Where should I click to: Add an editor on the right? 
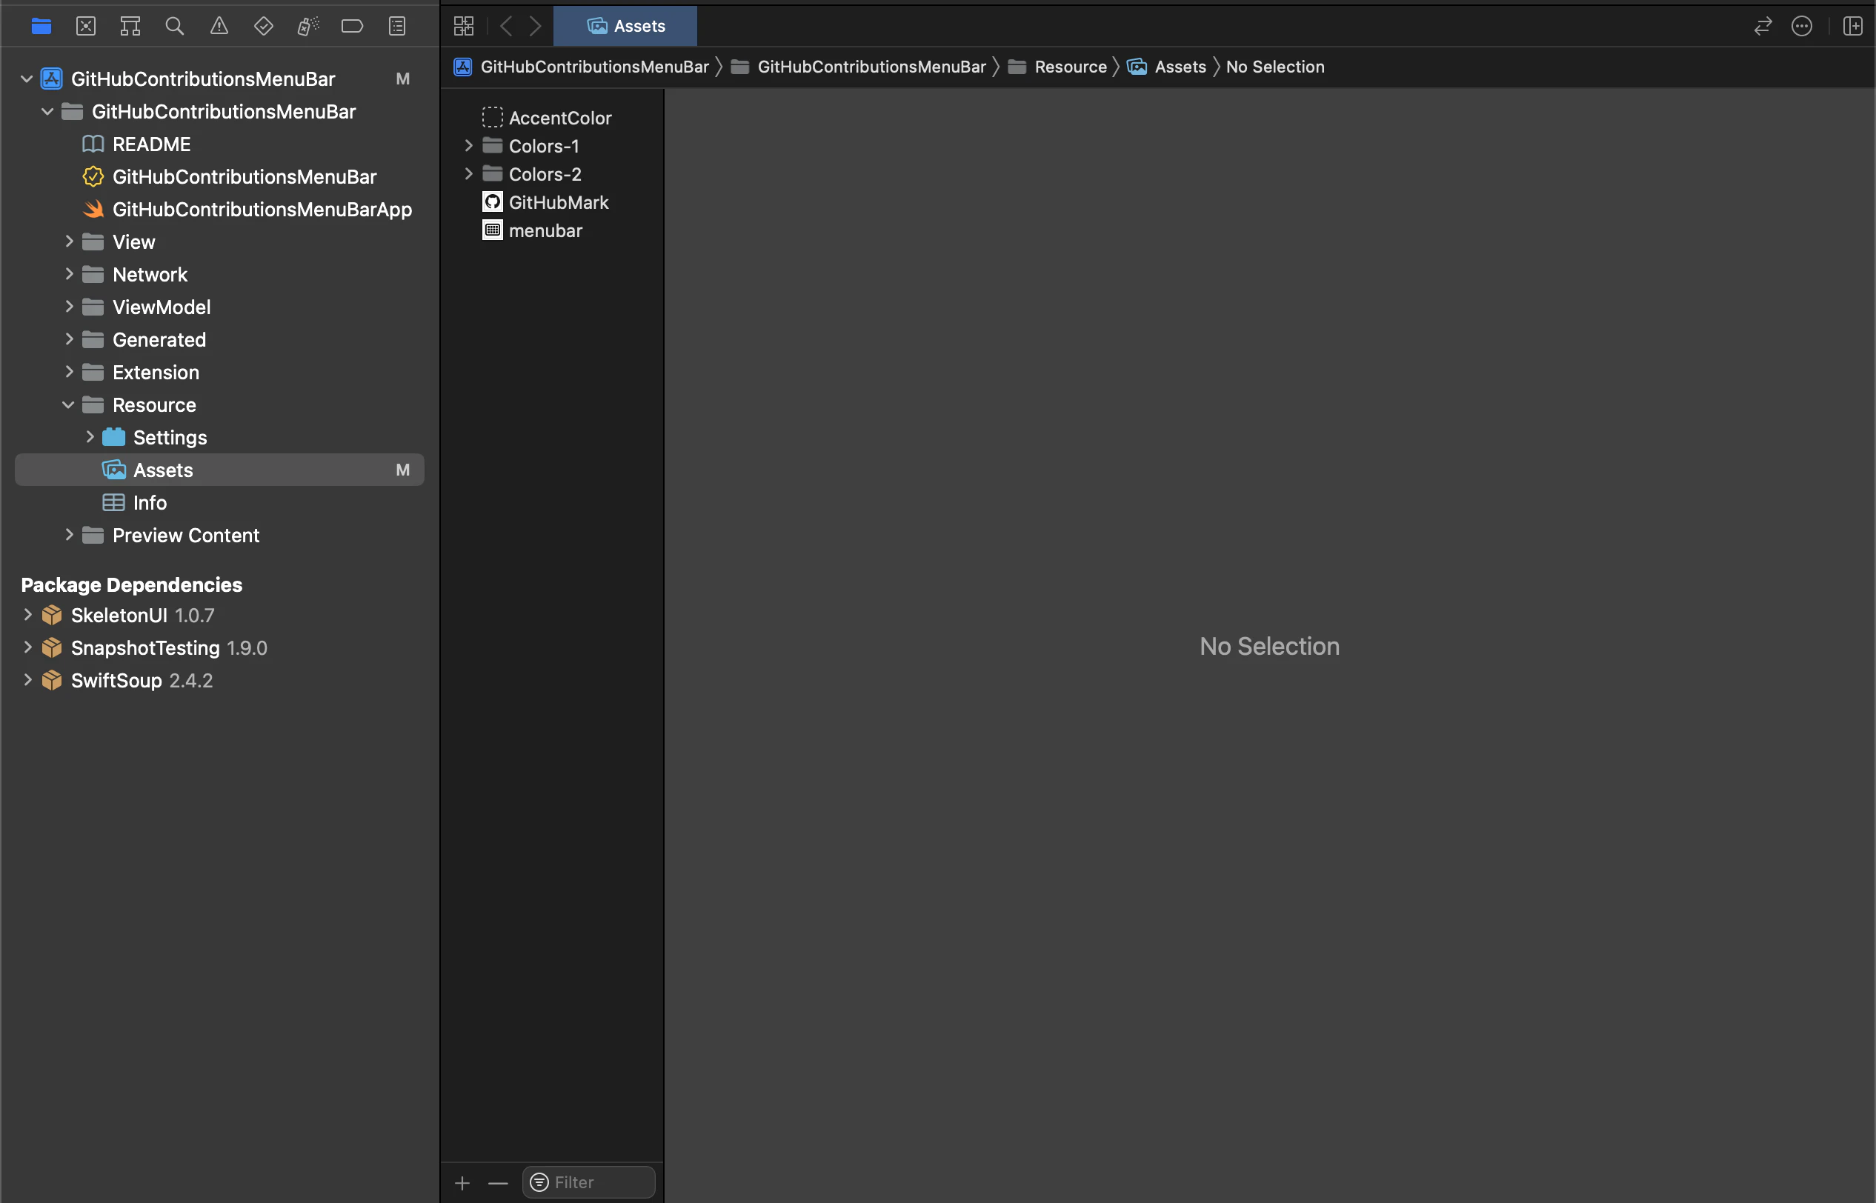tap(1852, 26)
